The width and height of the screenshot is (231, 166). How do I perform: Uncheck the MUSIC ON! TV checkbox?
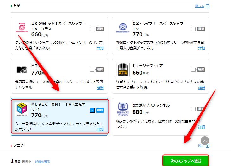[x=92, y=110]
